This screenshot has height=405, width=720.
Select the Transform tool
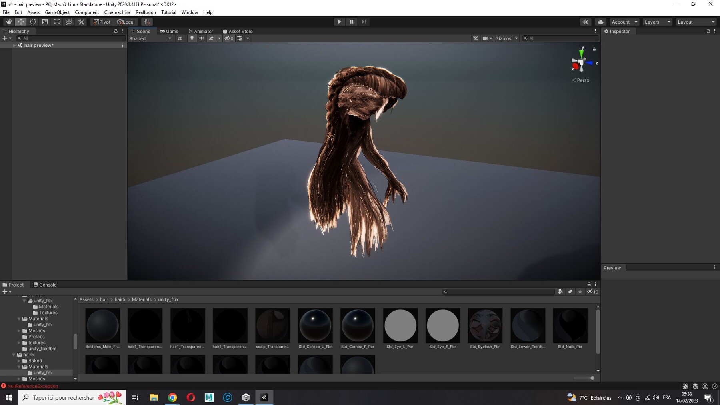(69, 22)
